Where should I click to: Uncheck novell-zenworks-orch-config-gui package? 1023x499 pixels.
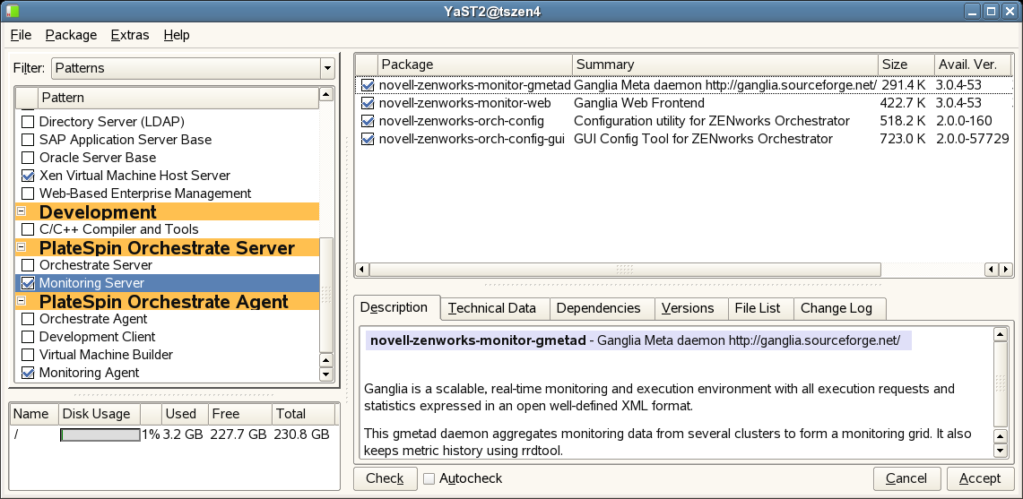point(368,139)
